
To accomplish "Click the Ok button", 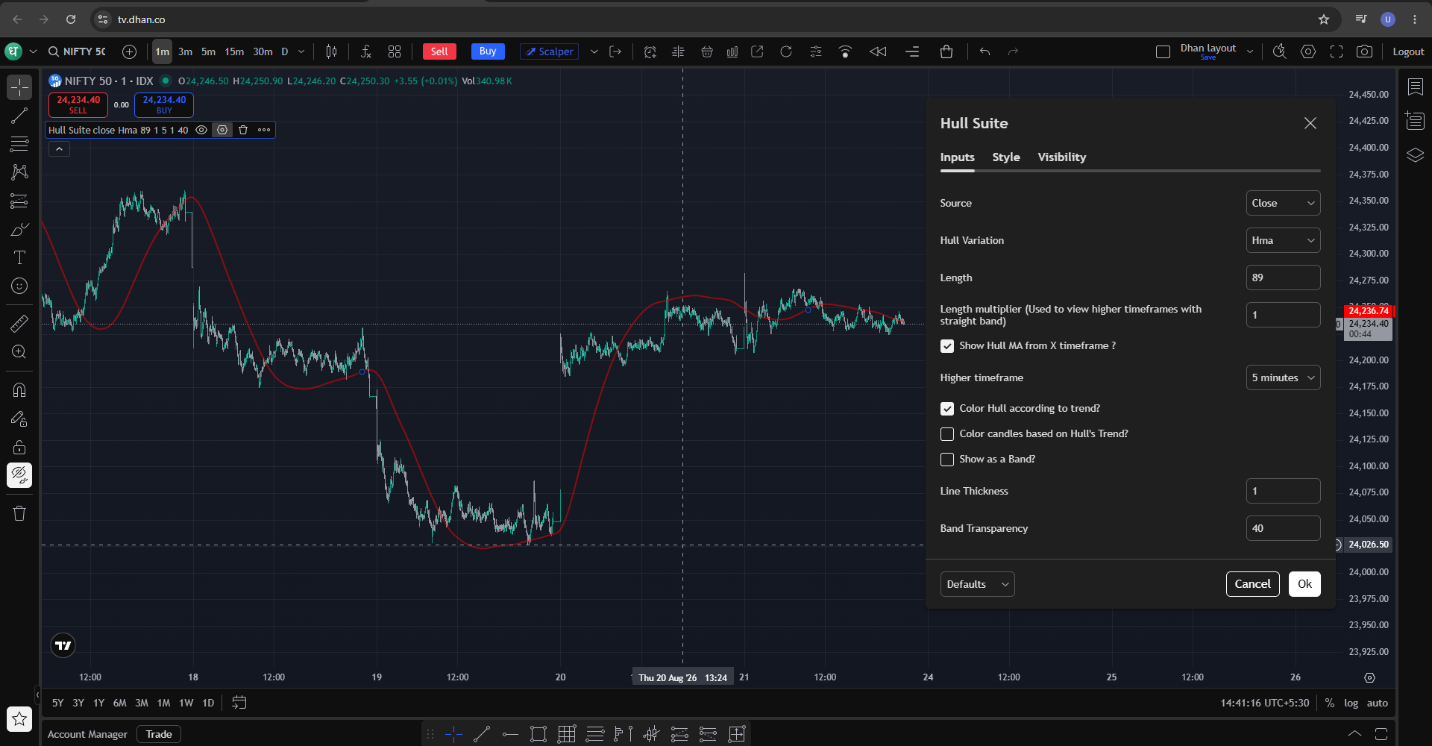I will (x=1304, y=584).
